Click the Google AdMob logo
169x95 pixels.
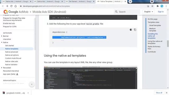[x=16, y=12]
